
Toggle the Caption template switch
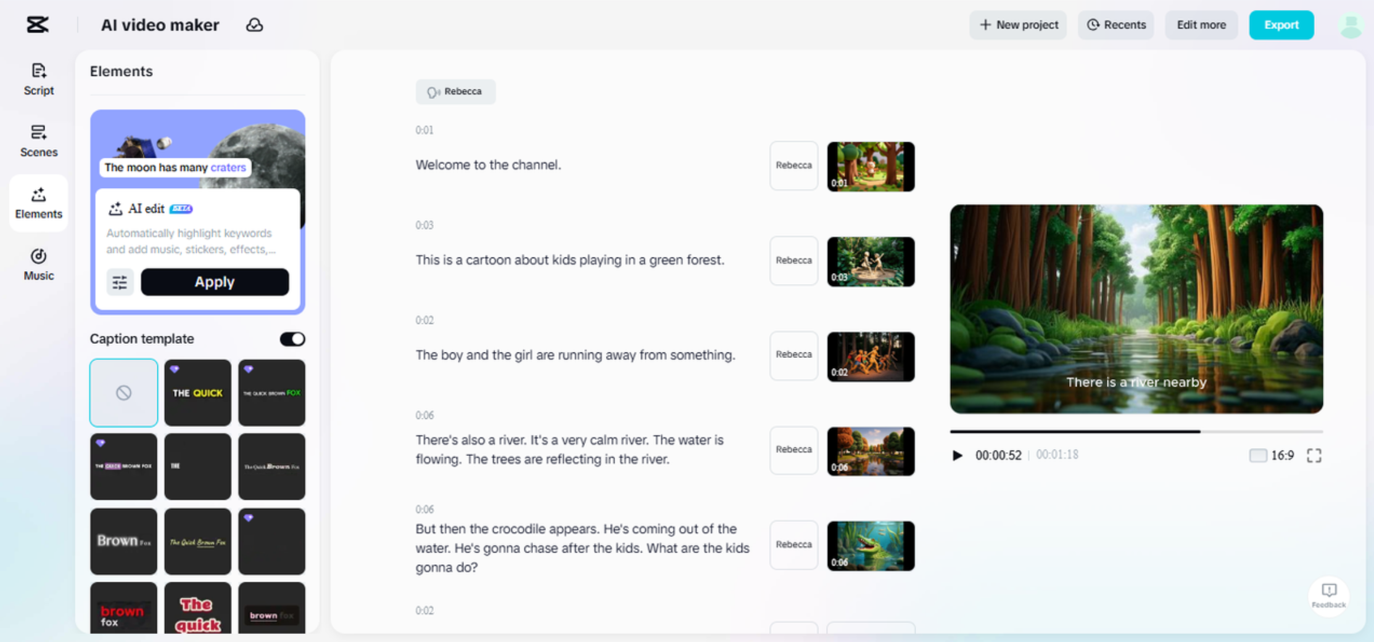[x=292, y=339]
